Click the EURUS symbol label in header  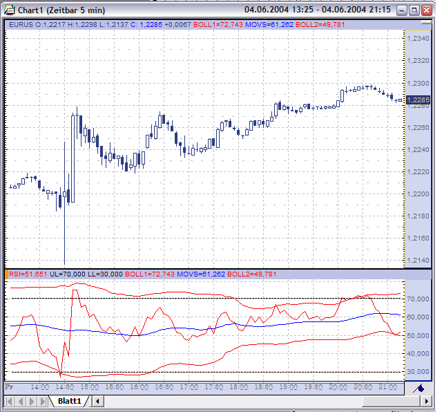coord(21,25)
